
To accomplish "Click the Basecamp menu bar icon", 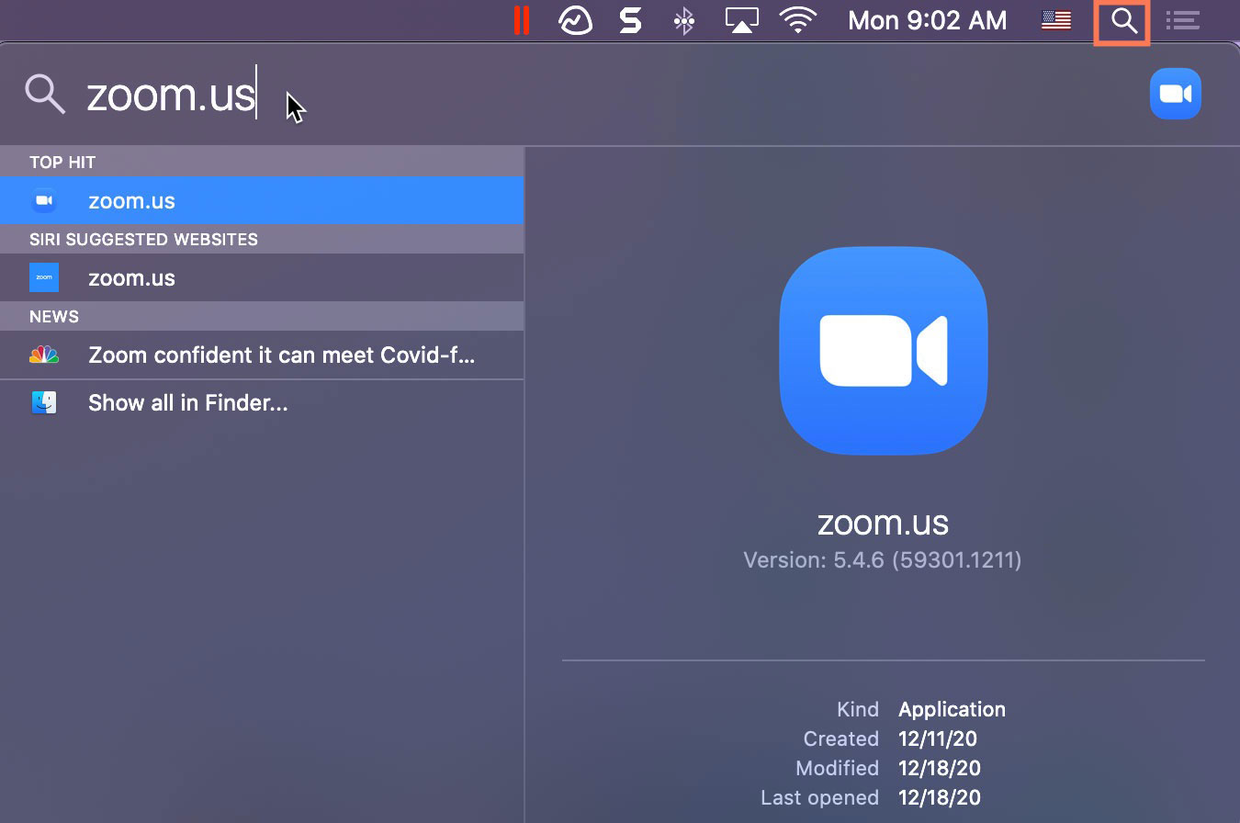I will 575,20.
